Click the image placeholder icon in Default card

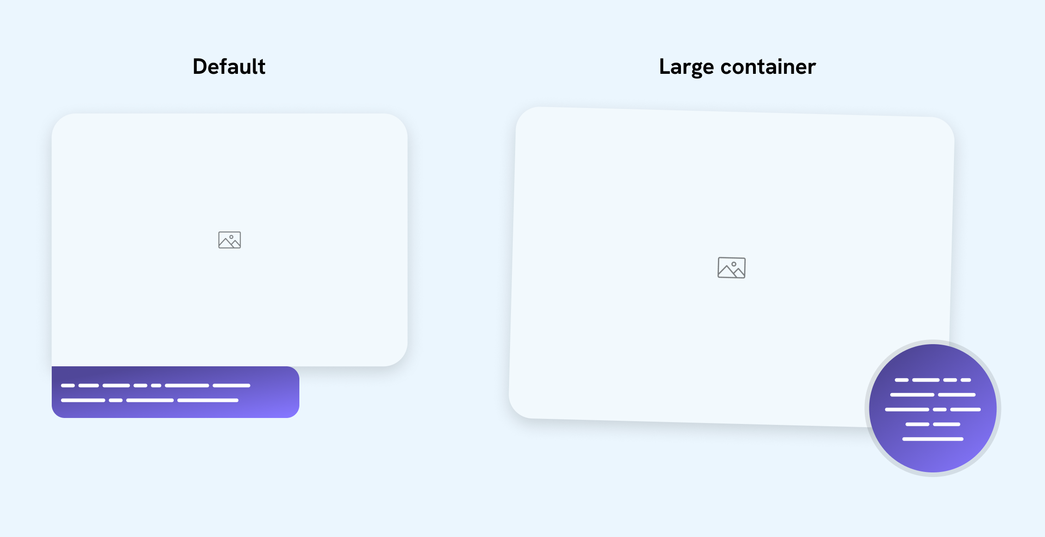click(x=230, y=240)
